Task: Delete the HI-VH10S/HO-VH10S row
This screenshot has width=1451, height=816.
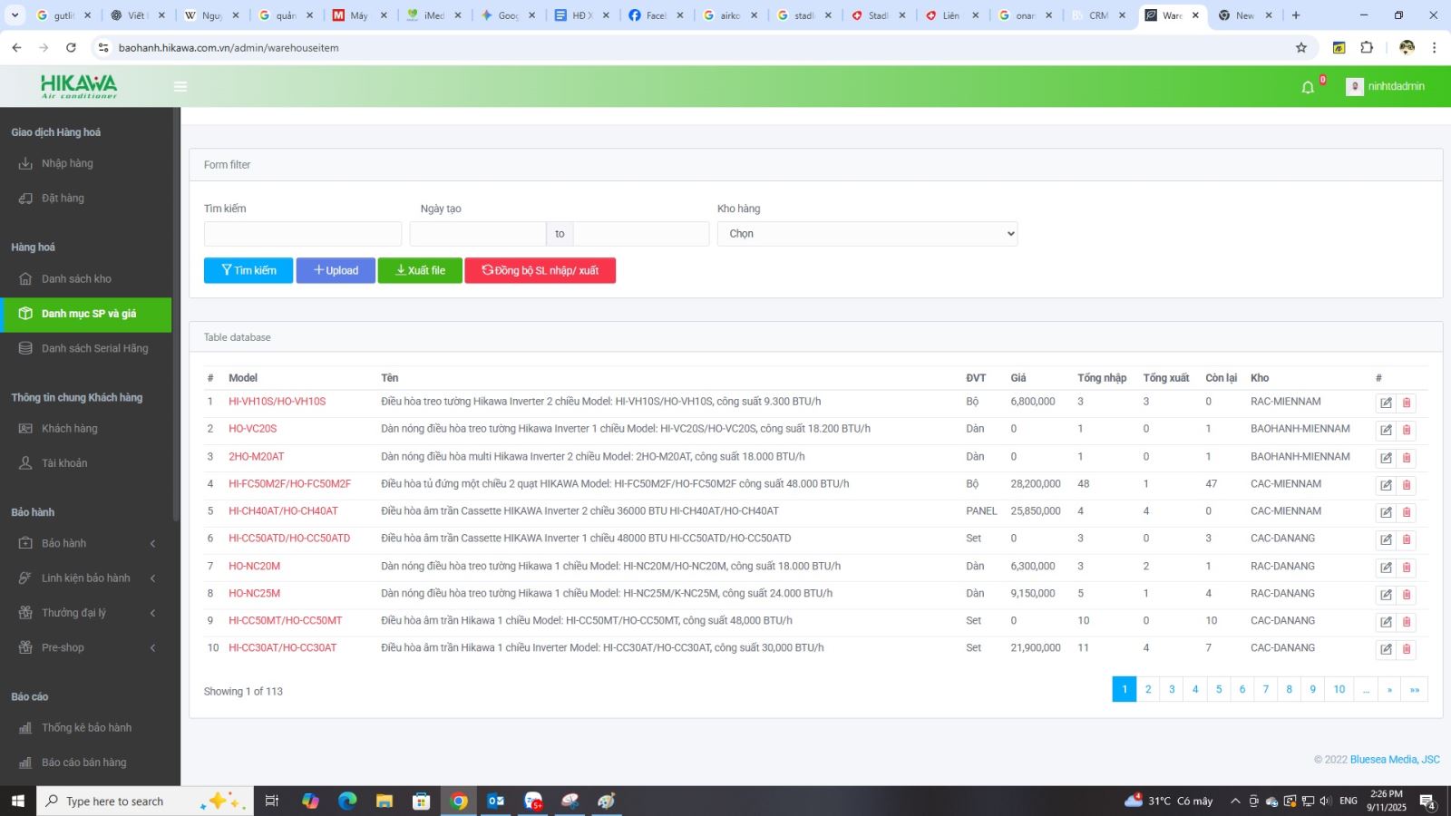Action: tap(1407, 403)
